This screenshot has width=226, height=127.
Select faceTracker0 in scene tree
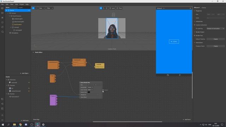click(x=18, y=24)
